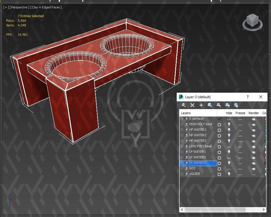This screenshot has width=271, height=217.
Task: Unhide LP WATER1 layer via lightbulb
Action: click(229, 152)
